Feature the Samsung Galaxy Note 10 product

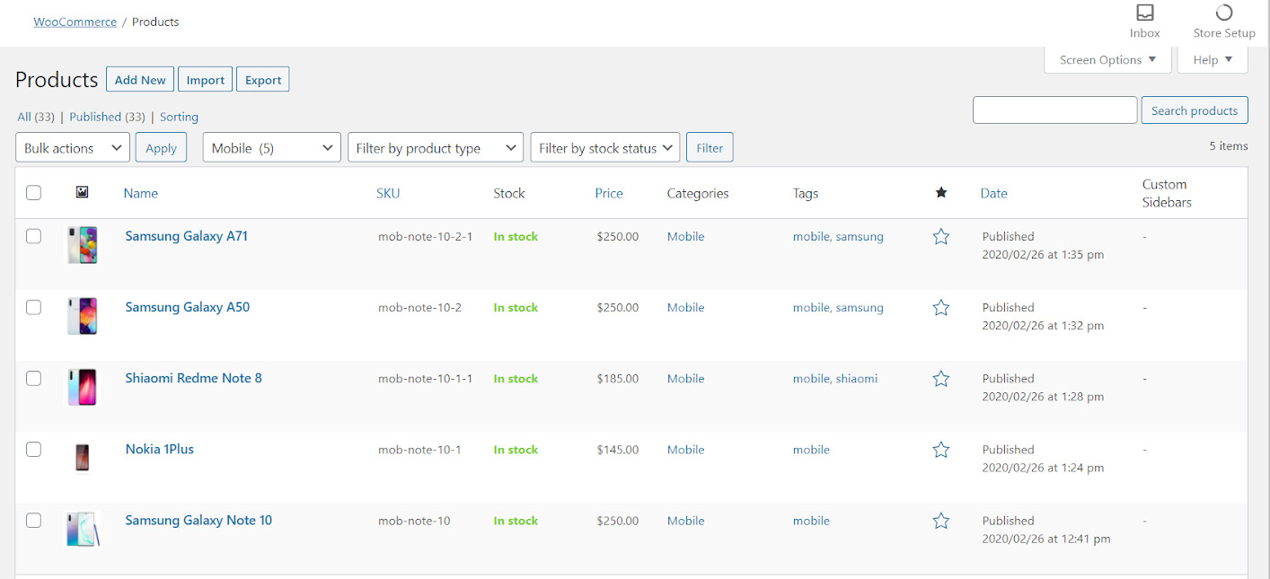pyautogui.click(x=940, y=521)
